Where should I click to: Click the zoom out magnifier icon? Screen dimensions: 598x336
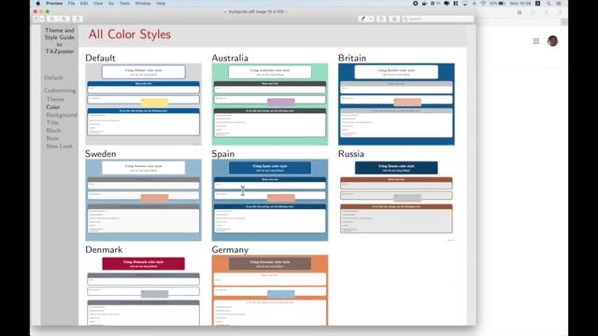point(52,19)
